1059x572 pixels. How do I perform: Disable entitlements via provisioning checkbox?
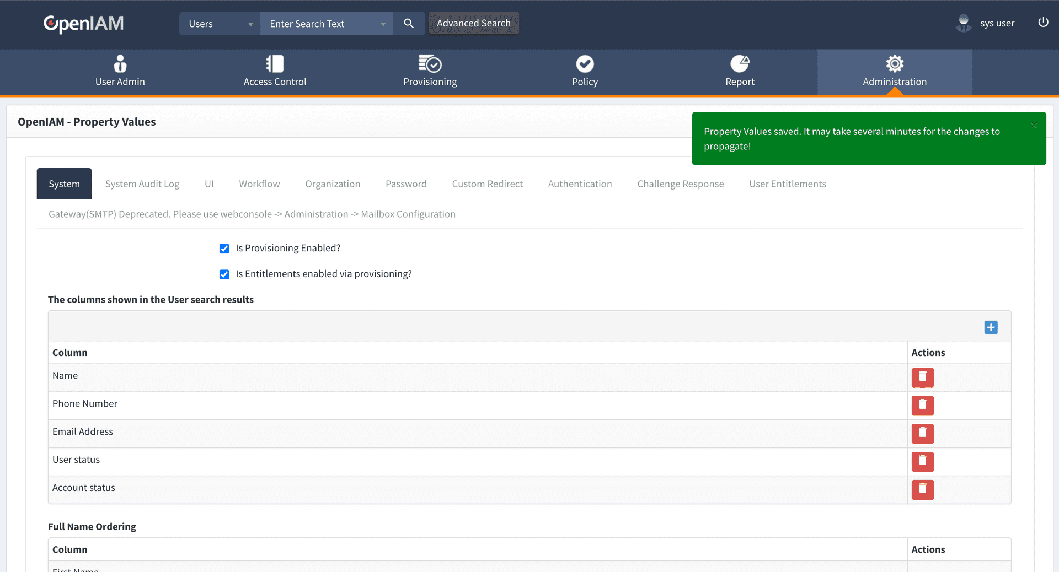(224, 274)
